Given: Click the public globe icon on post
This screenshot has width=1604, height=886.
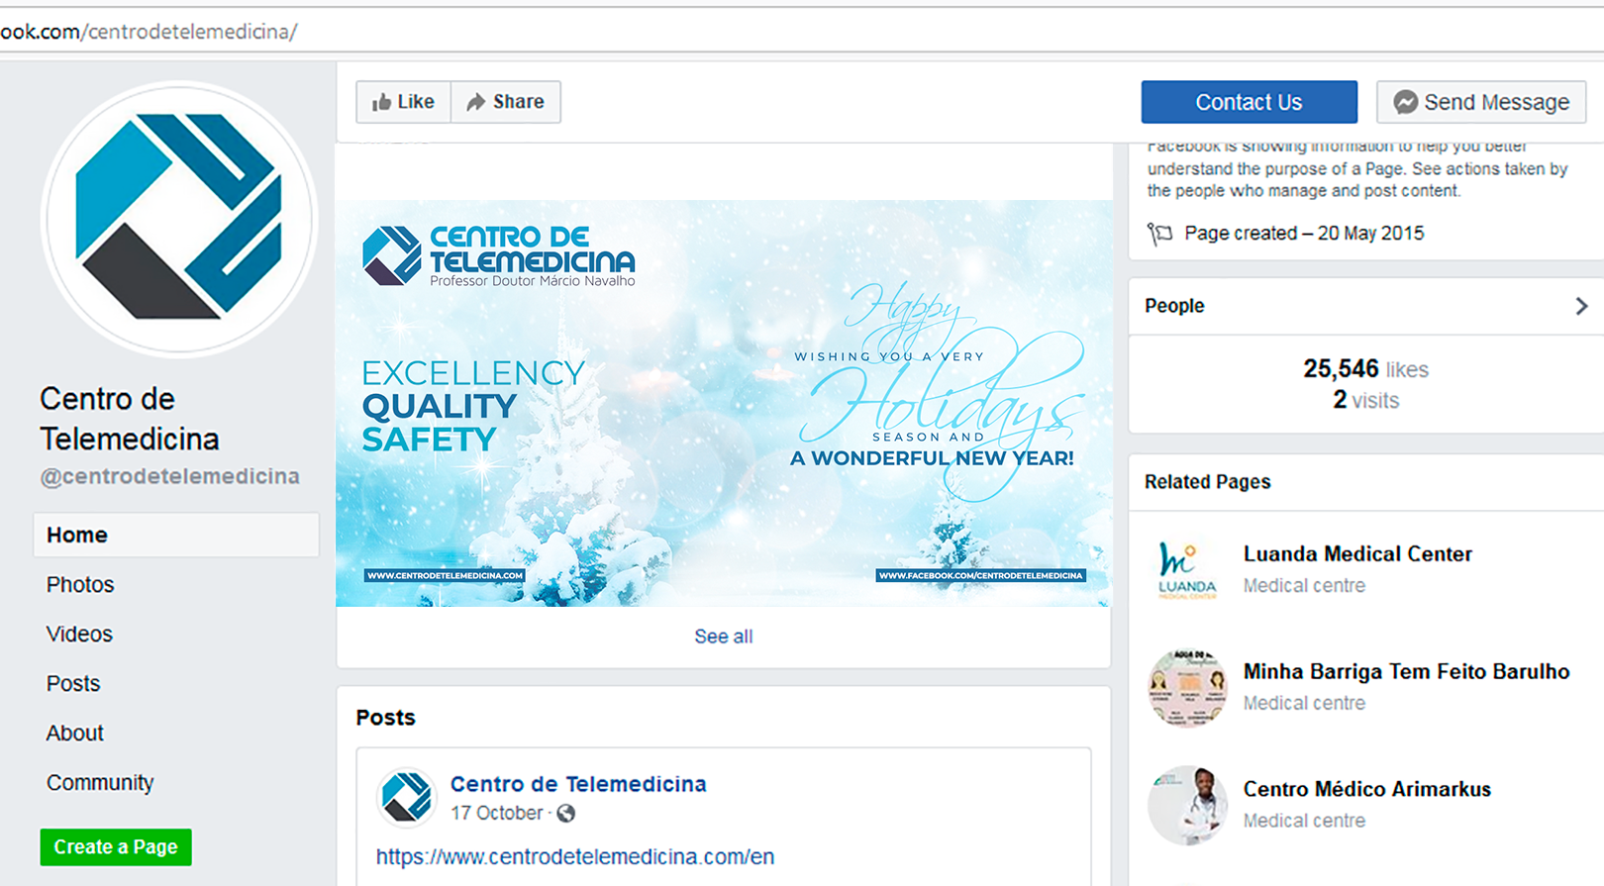Looking at the screenshot, I should tap(566, 814).
